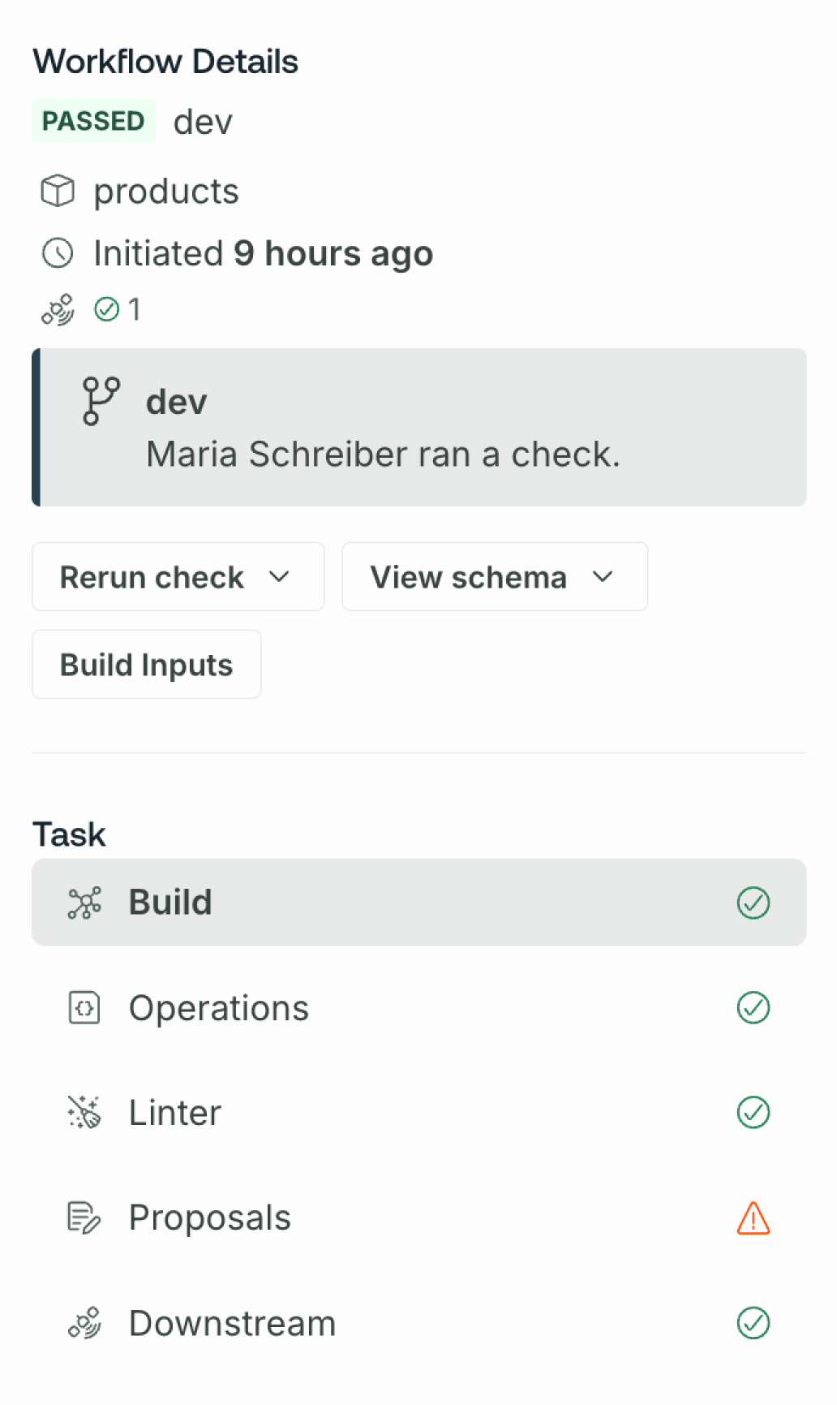Click the bold dev branch name in card
The width and height of the screenshot is (837, 1405).
(177, 402)
